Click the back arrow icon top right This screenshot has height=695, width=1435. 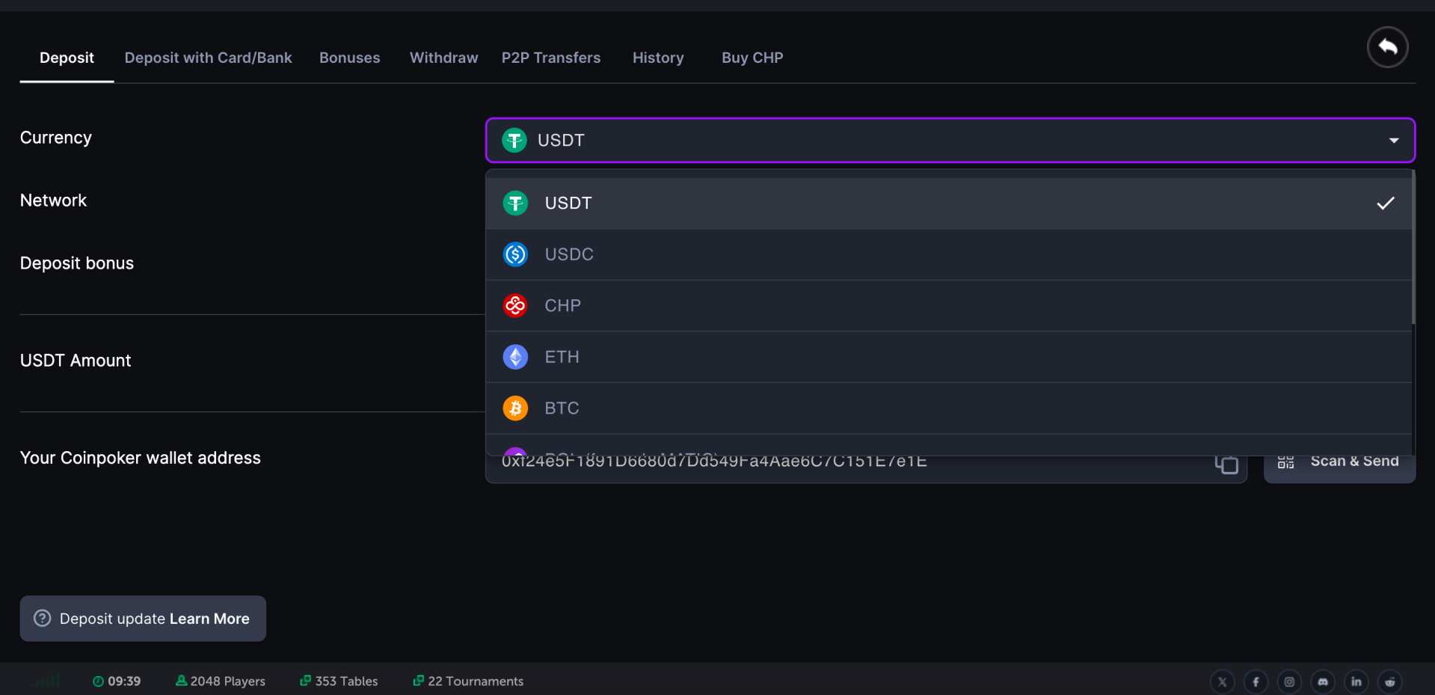(x=1387, y=47)
